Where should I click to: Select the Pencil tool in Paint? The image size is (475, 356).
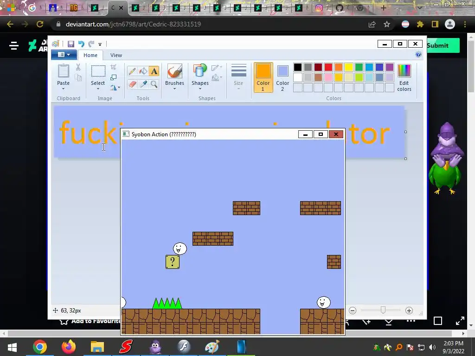click(132, 71)
